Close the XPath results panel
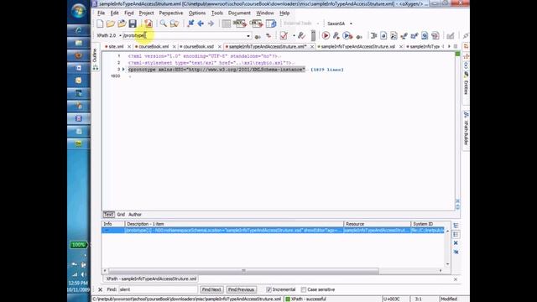Image resolution: width=537 pixels, height=302 pixels. coord(456,279)
